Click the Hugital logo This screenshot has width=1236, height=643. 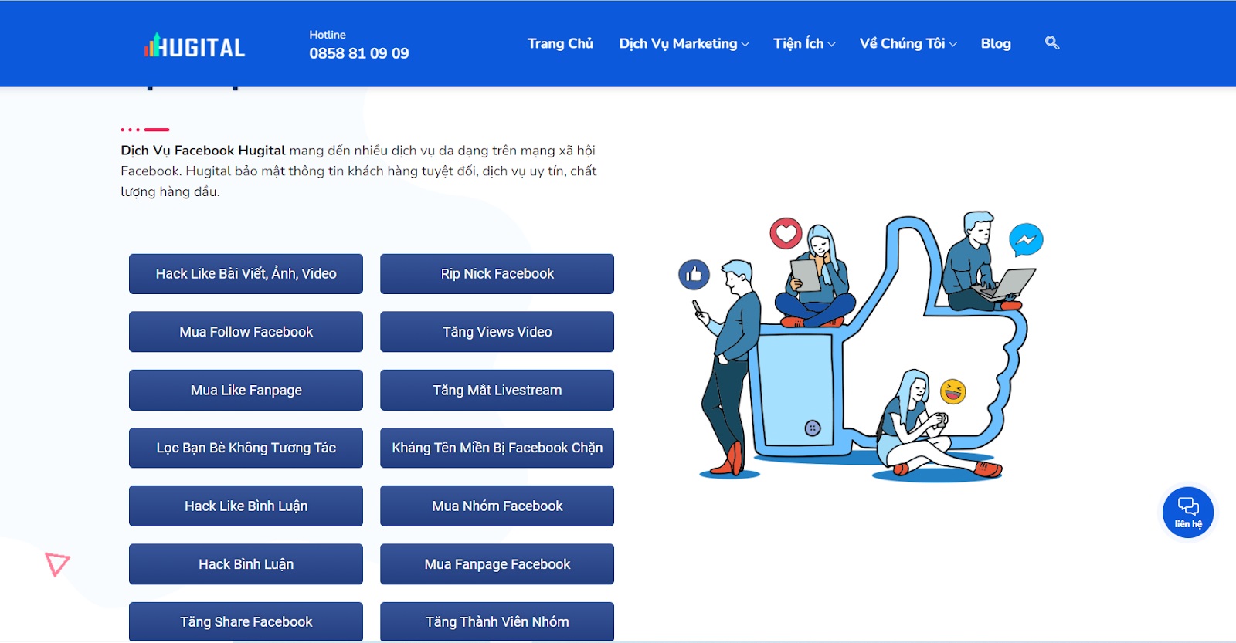(195, 46)
